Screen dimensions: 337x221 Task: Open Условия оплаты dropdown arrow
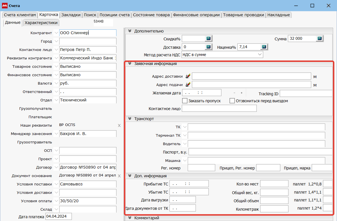coord(56,201)
